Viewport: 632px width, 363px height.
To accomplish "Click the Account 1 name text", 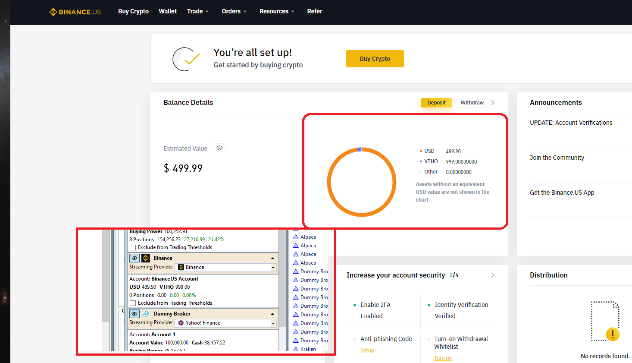I will 163,335.
